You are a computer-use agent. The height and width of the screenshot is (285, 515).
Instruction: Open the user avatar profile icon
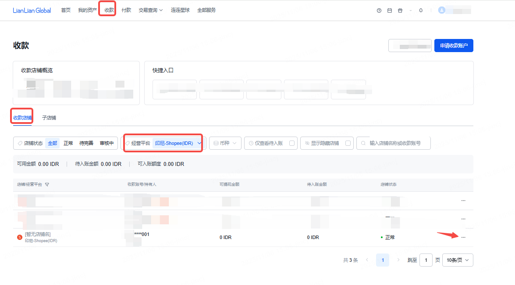pos(442,10)
